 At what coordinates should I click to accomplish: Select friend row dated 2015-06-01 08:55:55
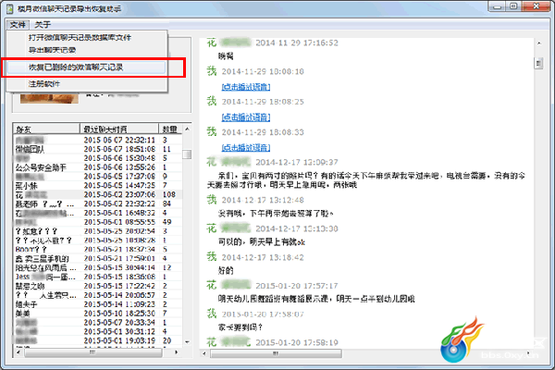coord(98,222)
